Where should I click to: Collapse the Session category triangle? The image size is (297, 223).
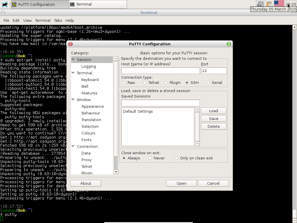tap(73, 60)
